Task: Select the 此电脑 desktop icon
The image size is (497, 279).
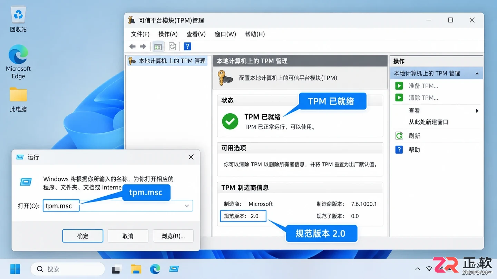Action: tap(18, 100)
